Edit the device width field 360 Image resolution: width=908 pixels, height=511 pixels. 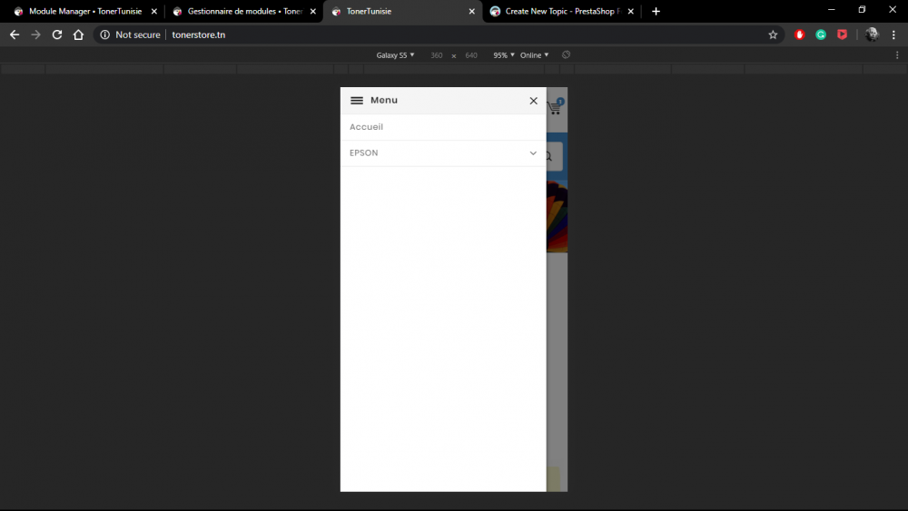click(437, 55)
